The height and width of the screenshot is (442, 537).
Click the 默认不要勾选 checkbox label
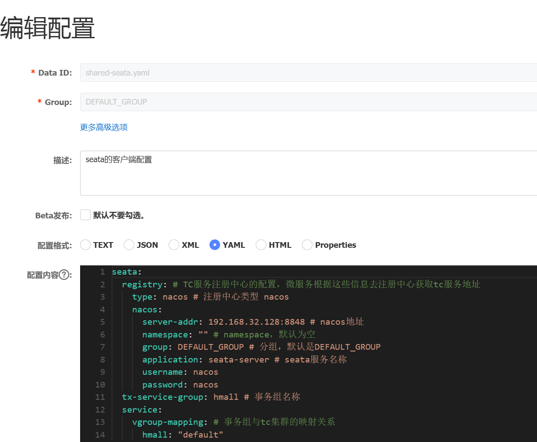point(119,216)
